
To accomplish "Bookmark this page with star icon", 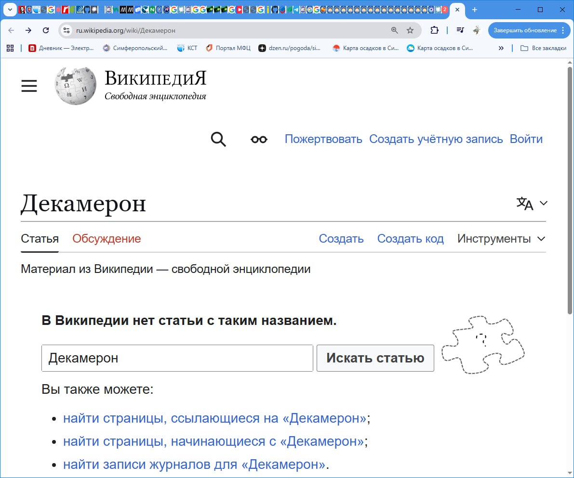I will (410, 30).
